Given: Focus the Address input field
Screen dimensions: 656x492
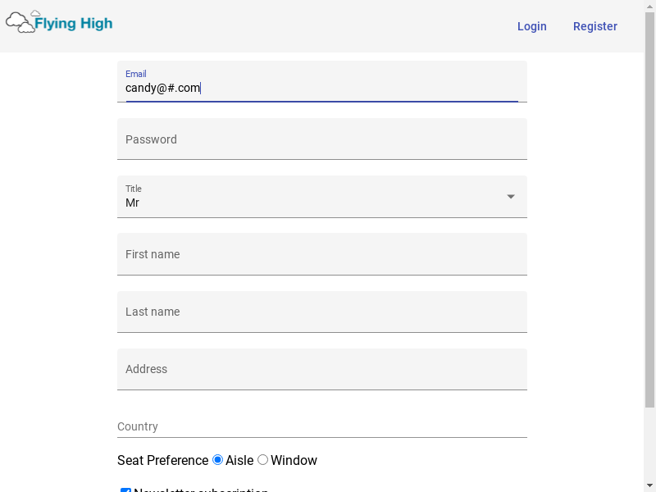Looking at the screenshot, I should coord(322,369).
